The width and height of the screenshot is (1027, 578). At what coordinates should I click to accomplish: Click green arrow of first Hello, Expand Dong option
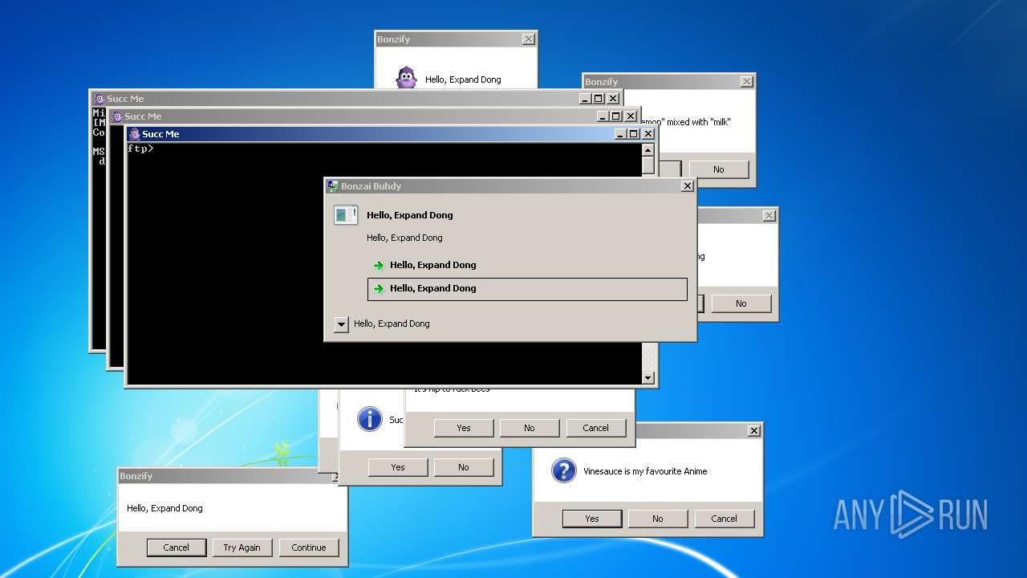379,265
